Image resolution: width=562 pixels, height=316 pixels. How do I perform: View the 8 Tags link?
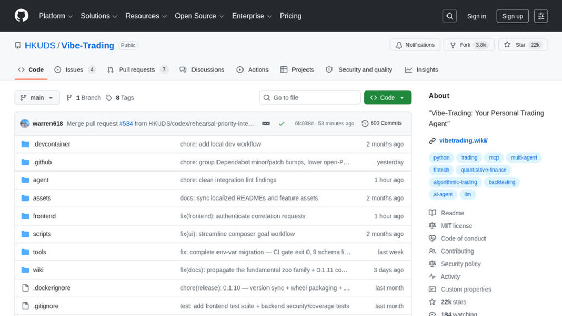pyautogui.click(x=120, y=98)
